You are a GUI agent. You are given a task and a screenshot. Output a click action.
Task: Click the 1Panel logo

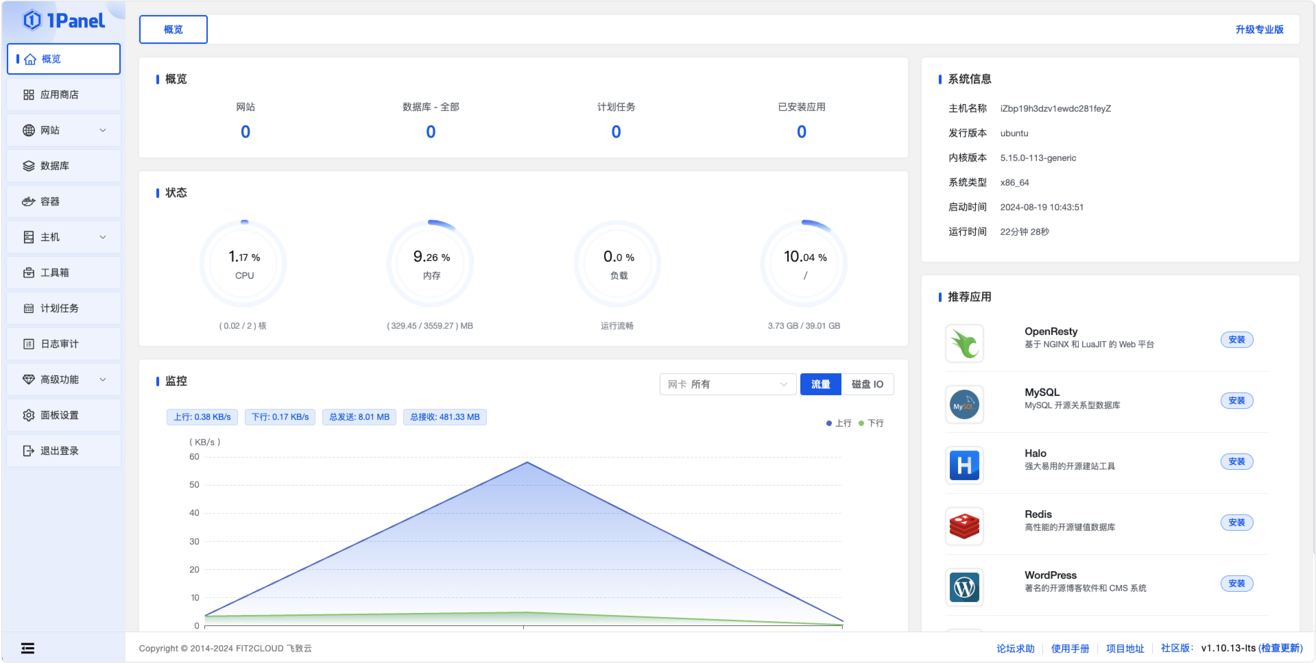64,21
